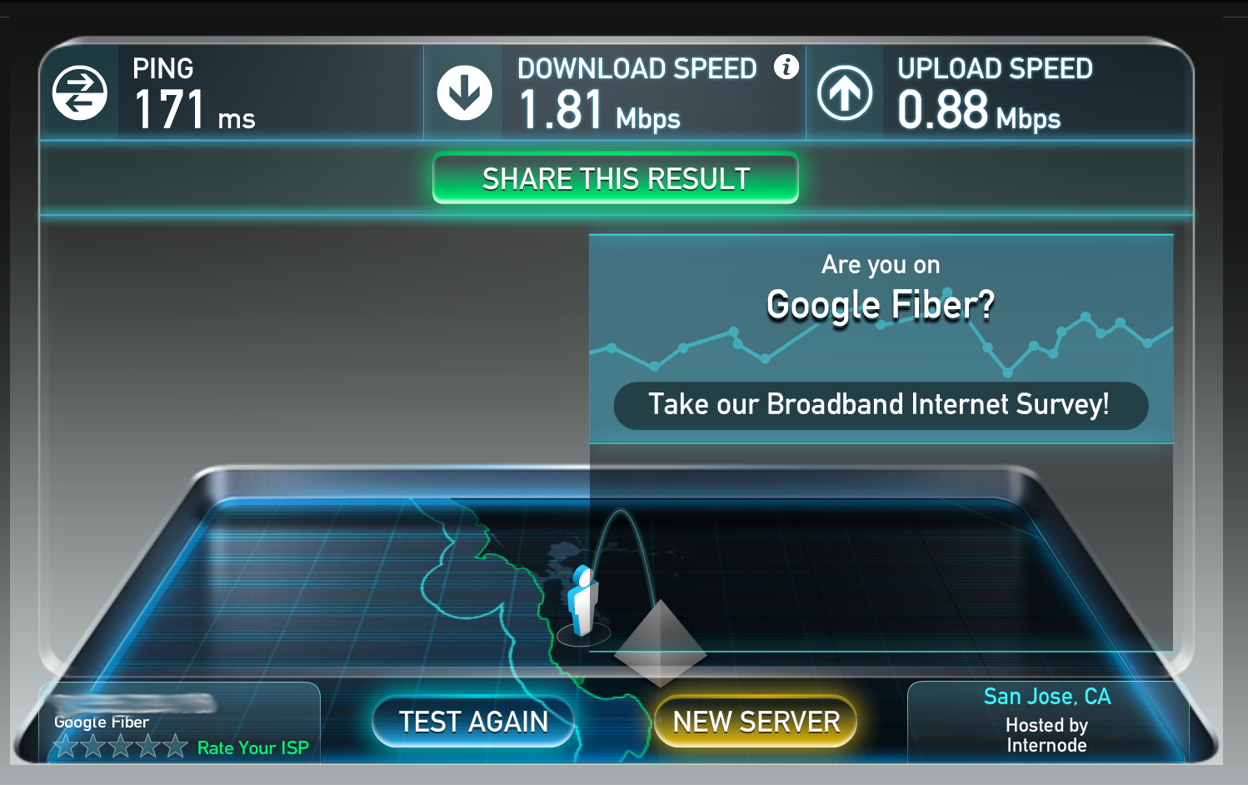Run the test again

point(473,722)
